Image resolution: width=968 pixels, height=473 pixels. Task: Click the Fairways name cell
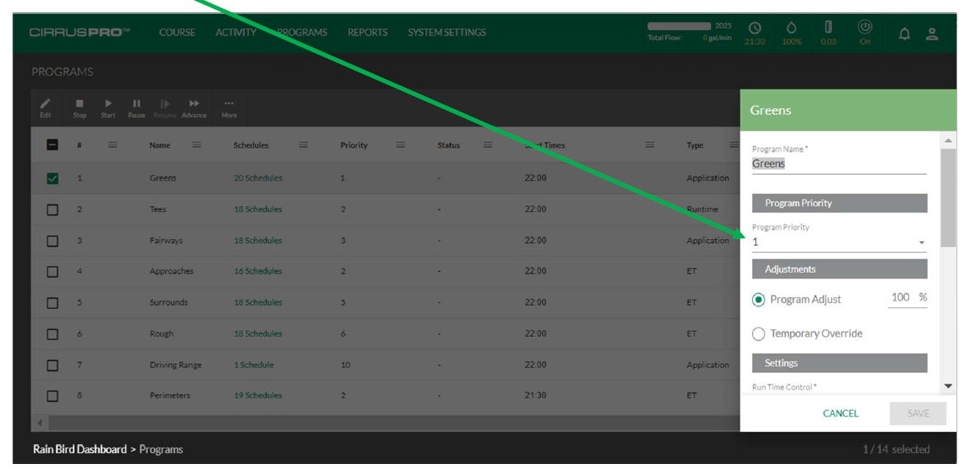click(x=166, y=241)
